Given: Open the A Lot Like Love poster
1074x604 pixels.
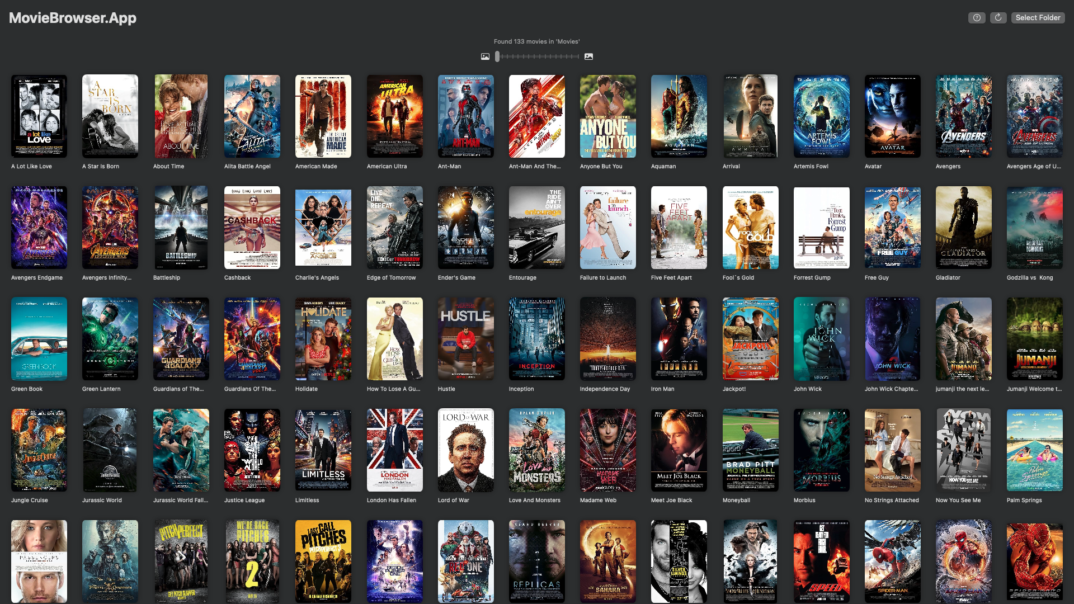Looking at the screenshot, I should 39,116.
